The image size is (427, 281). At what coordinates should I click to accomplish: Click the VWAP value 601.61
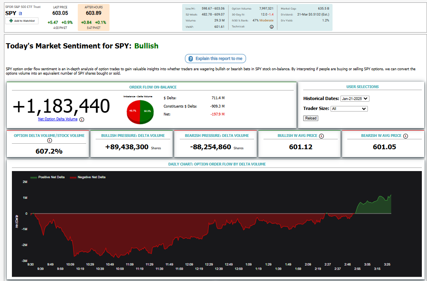[219, 27]
